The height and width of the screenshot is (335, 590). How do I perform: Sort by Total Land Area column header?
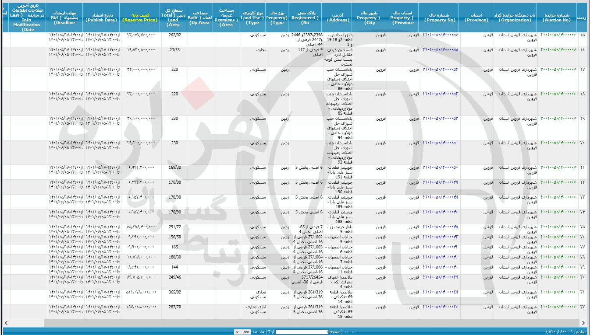coord(173,17)
